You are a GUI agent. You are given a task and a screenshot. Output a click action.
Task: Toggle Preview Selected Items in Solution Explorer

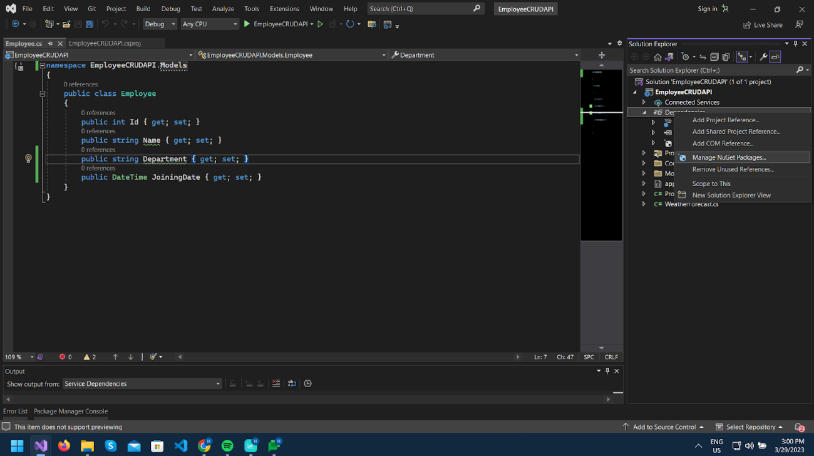[775, 57]
